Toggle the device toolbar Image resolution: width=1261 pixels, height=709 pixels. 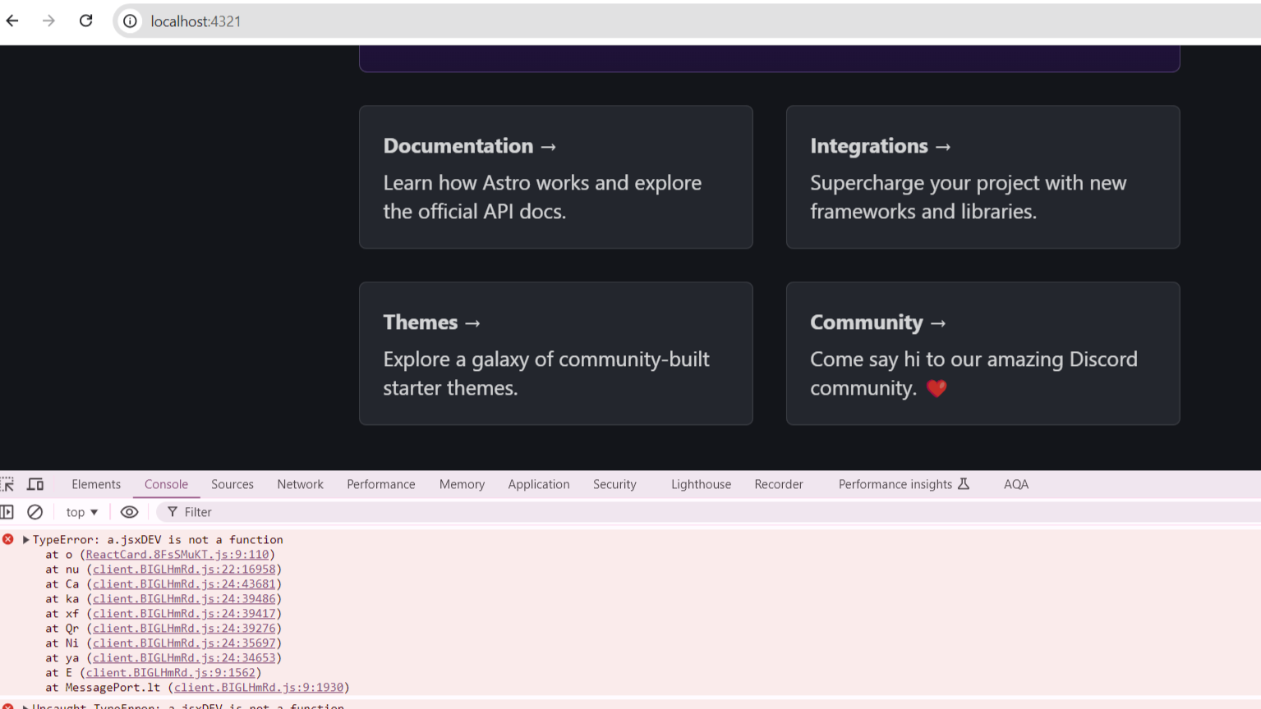(x=35, y=484)
